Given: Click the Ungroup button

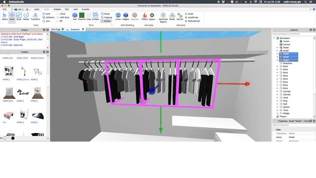Looking at the screenshot, I should 106,17.
